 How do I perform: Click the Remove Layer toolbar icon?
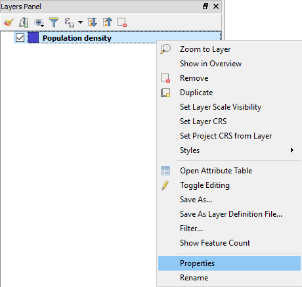(122, 22)
